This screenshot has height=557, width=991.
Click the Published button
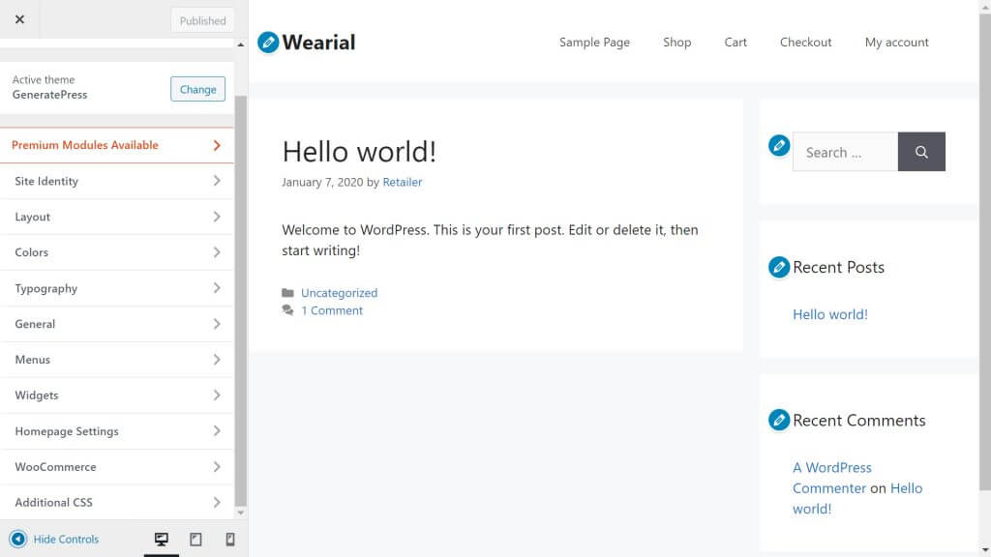point(202,21)
